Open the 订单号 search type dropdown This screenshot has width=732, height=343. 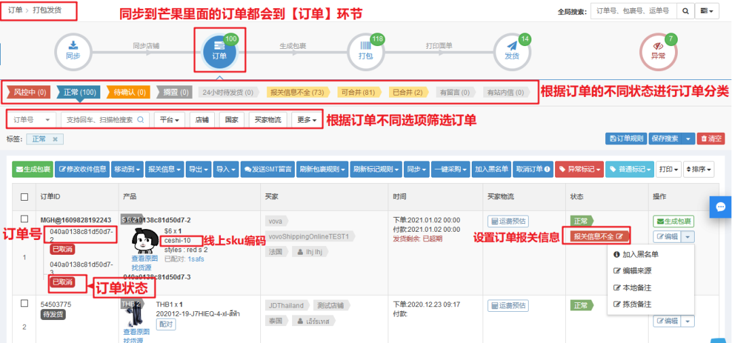click(x=32, y=120)
